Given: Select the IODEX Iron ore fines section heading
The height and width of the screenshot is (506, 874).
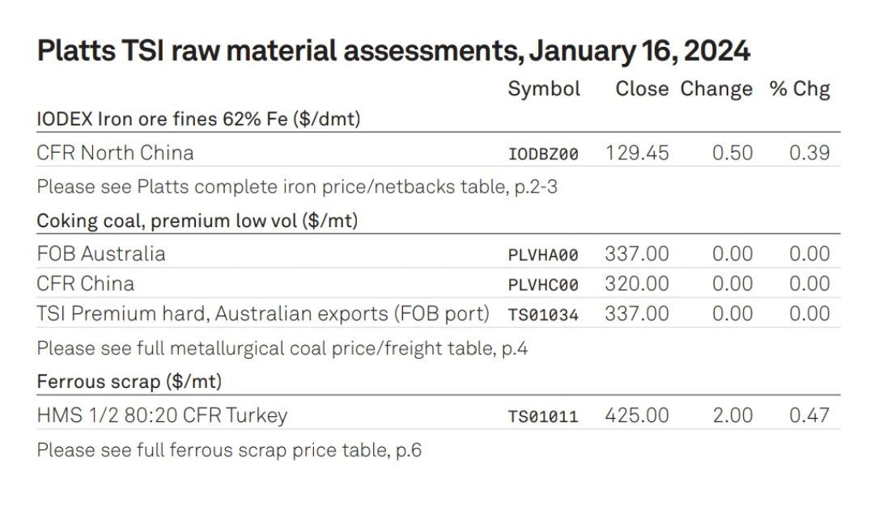Looking at the screenshot, I should pos(198,120).
